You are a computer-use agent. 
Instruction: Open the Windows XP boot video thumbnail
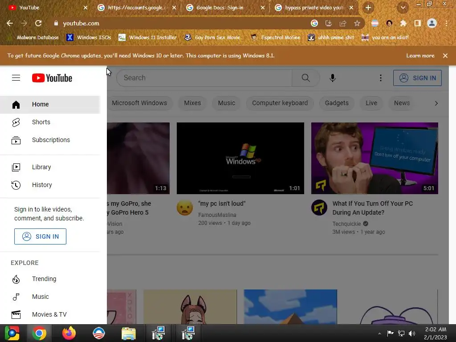(x=240, y=158)
